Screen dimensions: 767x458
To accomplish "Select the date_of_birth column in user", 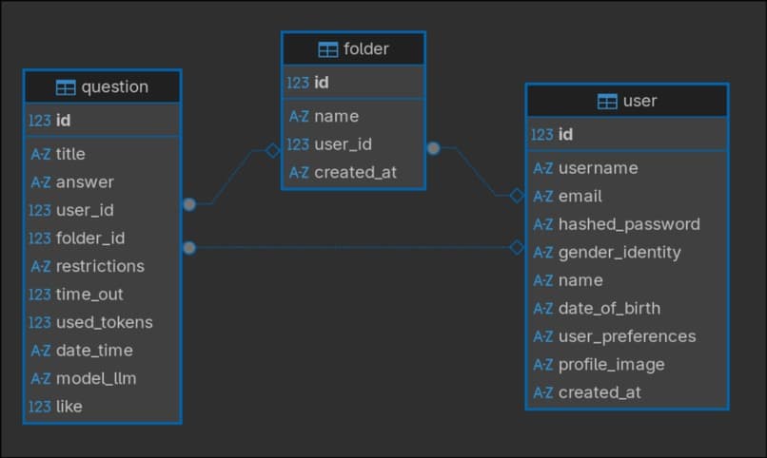I will (627, 309).
